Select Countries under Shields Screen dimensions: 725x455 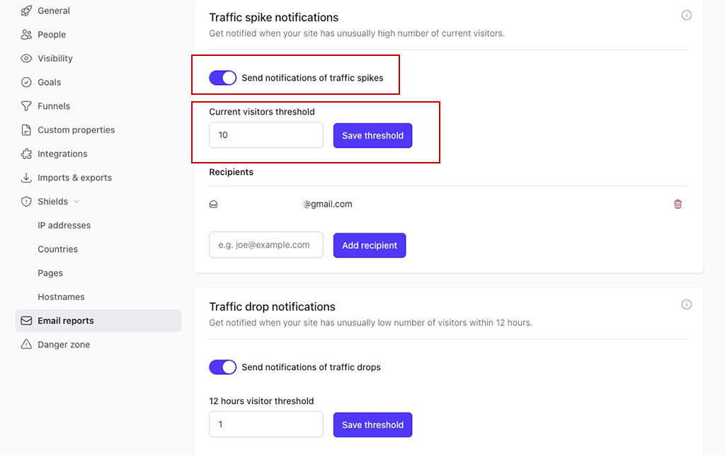tap(57, 249)
